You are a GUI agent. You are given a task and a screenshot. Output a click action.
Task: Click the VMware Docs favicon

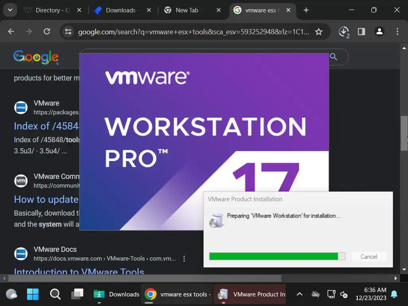(21, 254)
